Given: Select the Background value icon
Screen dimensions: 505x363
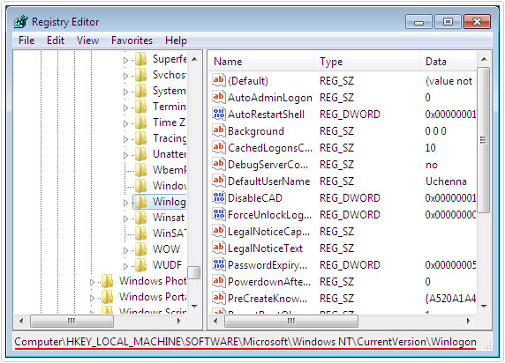Looking at the screenshot, I should tap(218, 130).
